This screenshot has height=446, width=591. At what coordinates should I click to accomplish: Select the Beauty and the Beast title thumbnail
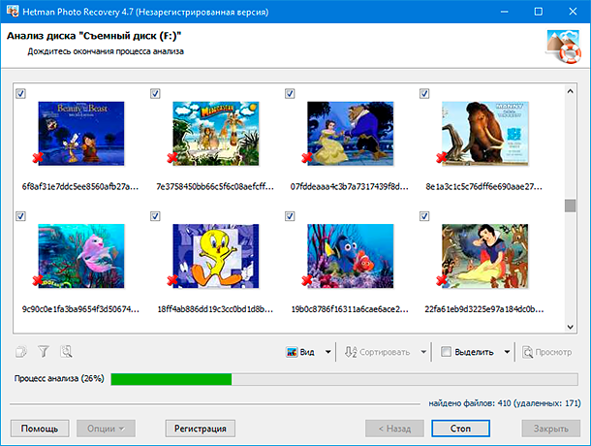81,133
